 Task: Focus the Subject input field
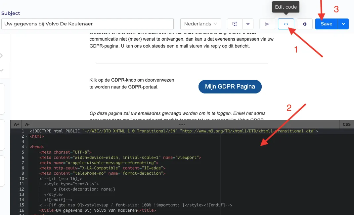(87, 24)
